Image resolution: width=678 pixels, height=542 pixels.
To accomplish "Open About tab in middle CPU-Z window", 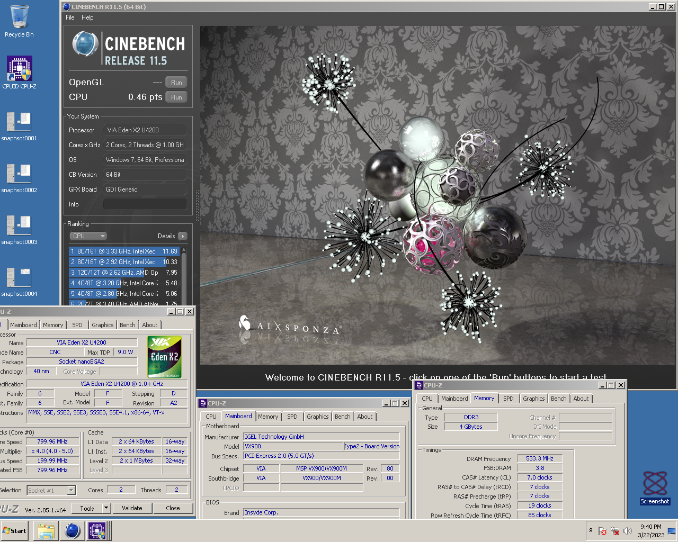I will click(364, 417).
